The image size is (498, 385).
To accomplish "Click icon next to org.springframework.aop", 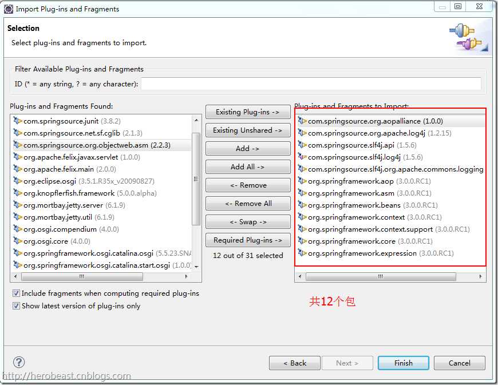I will pos(302,181).
